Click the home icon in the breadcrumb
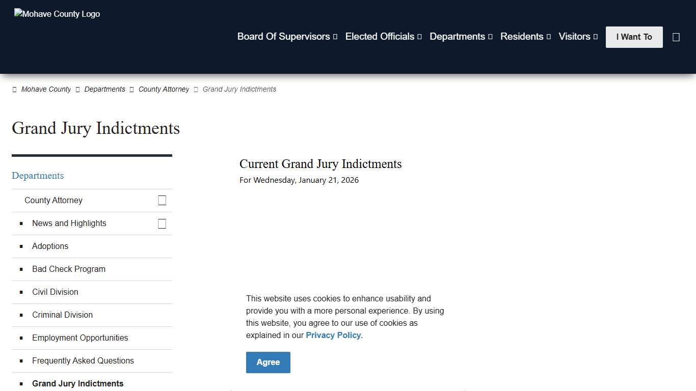Image resolution: width=696 pixels, height=391 pixels. 14,89
